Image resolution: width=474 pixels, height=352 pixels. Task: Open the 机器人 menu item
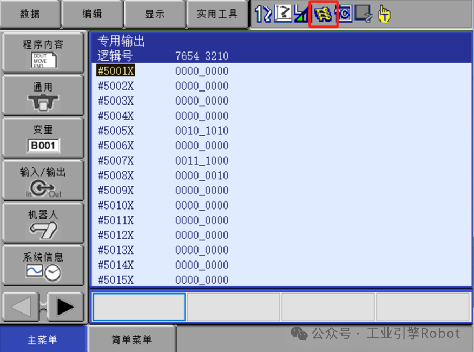(43, 223)
